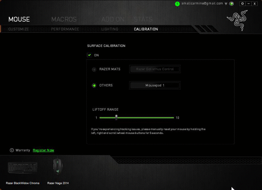Select the Razer Mats radio button
The width and height of the screenshot is (262, 190).
[94, 69]
